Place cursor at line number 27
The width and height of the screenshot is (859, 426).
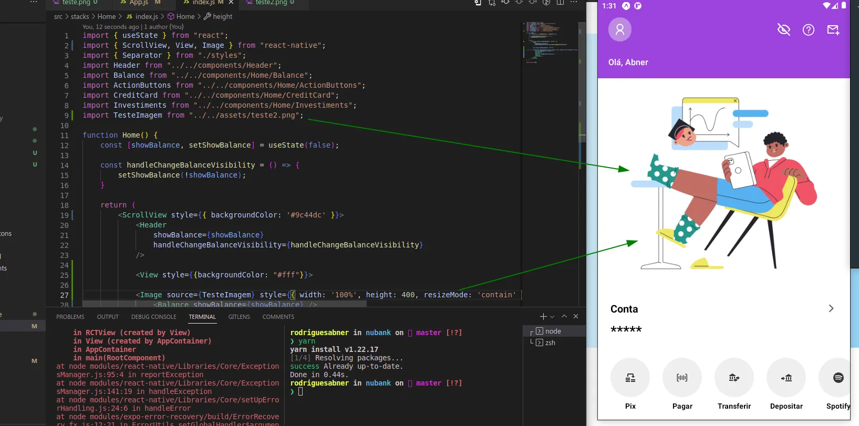(x=65, y=295)
